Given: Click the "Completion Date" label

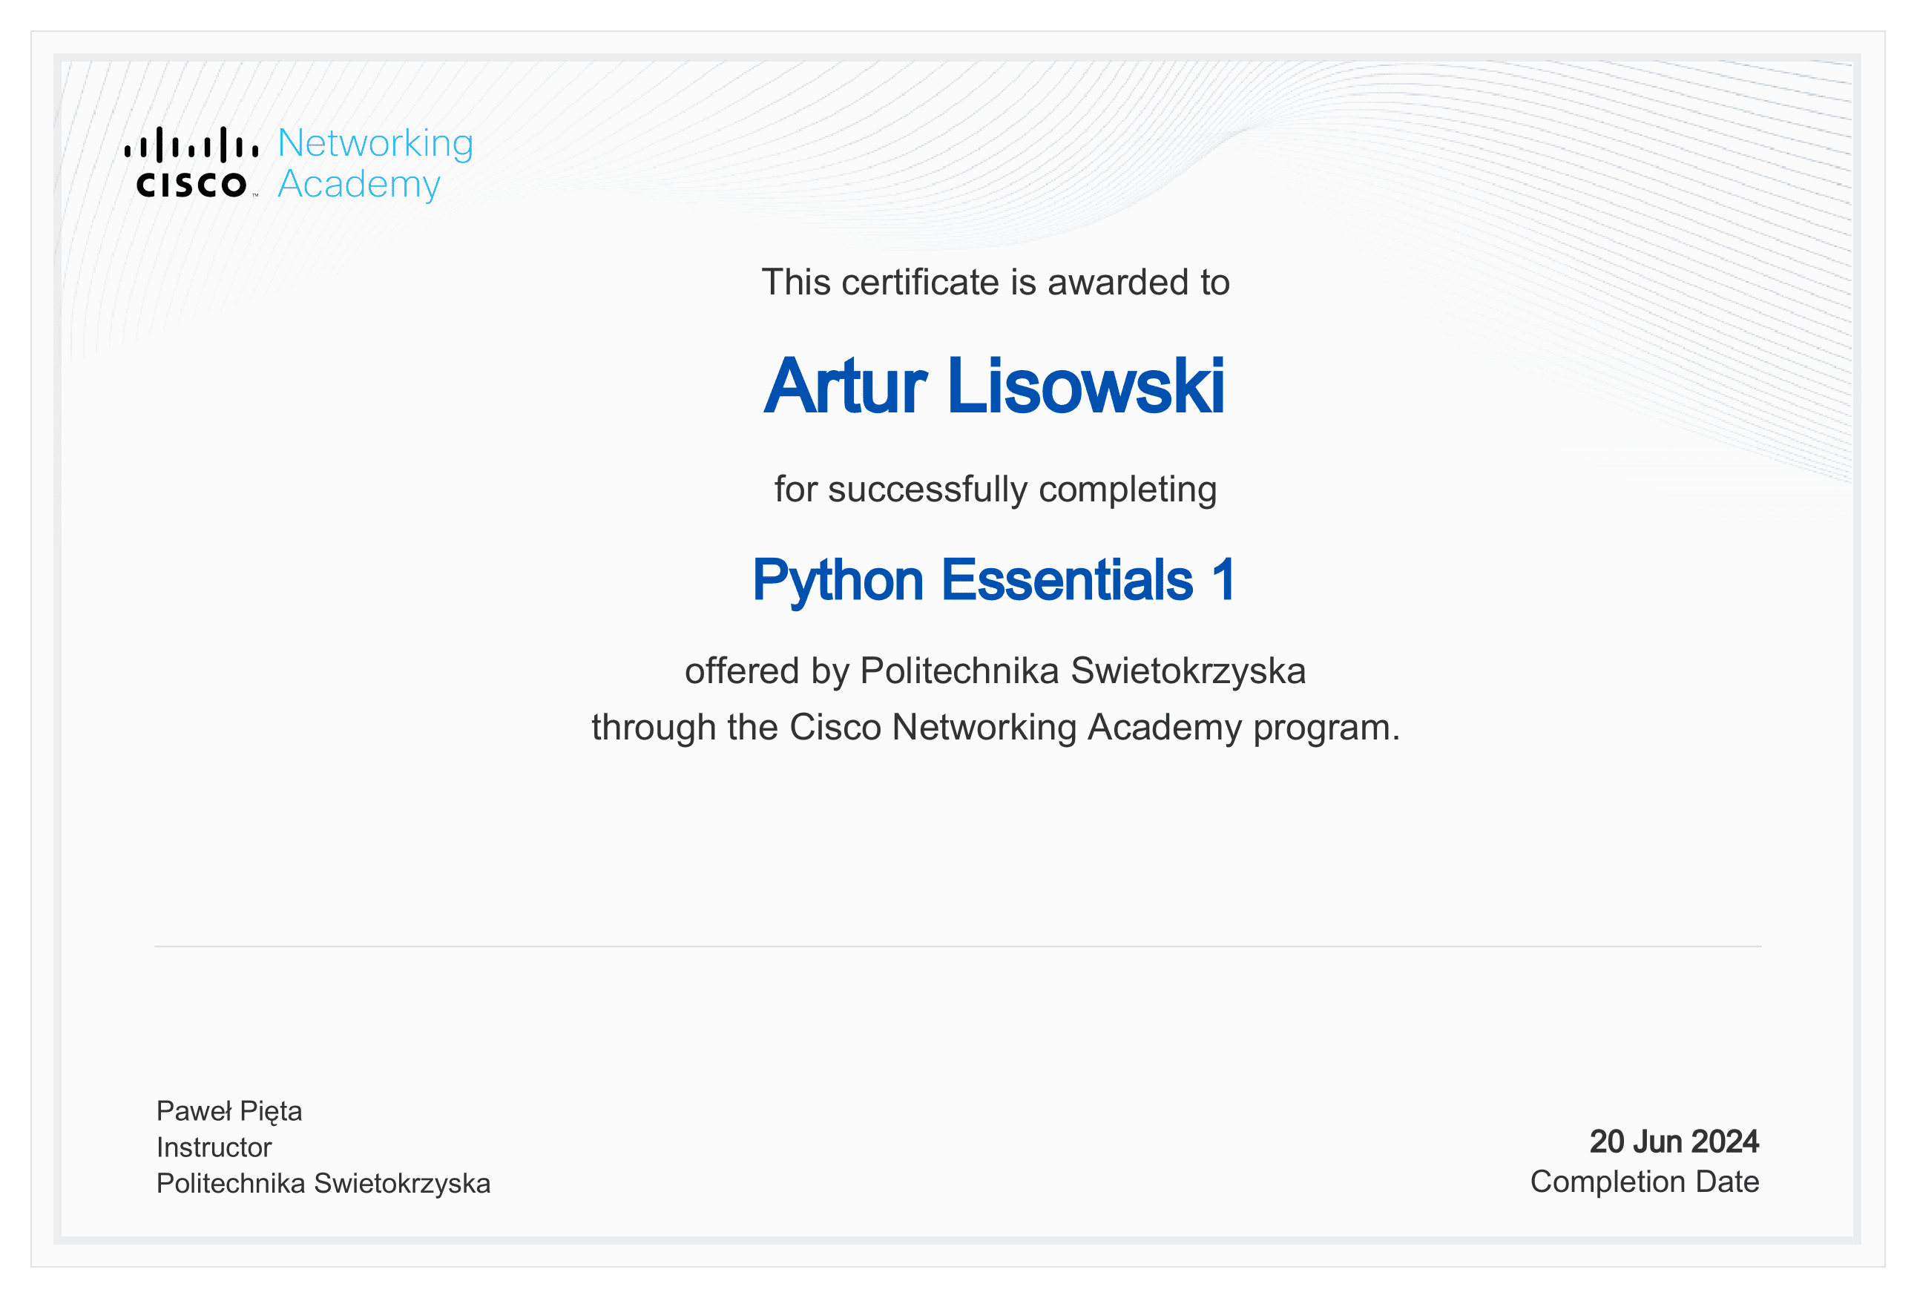Looking at the screenshot, I should click(x=1645, y=1182).
